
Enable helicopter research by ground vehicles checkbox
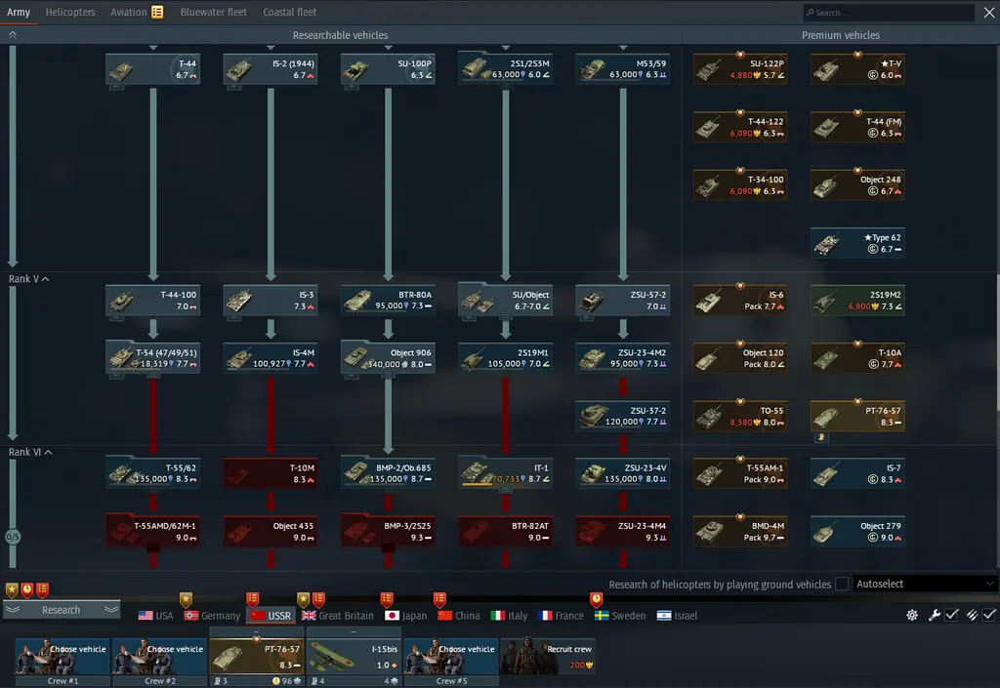[x=842, y=584]
